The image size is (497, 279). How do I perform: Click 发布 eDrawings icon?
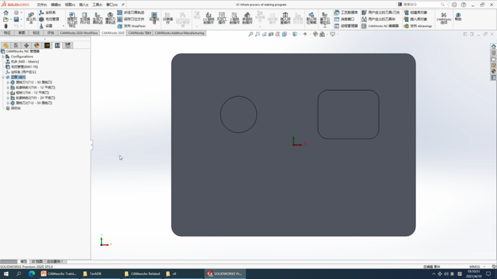pos(418,26)
